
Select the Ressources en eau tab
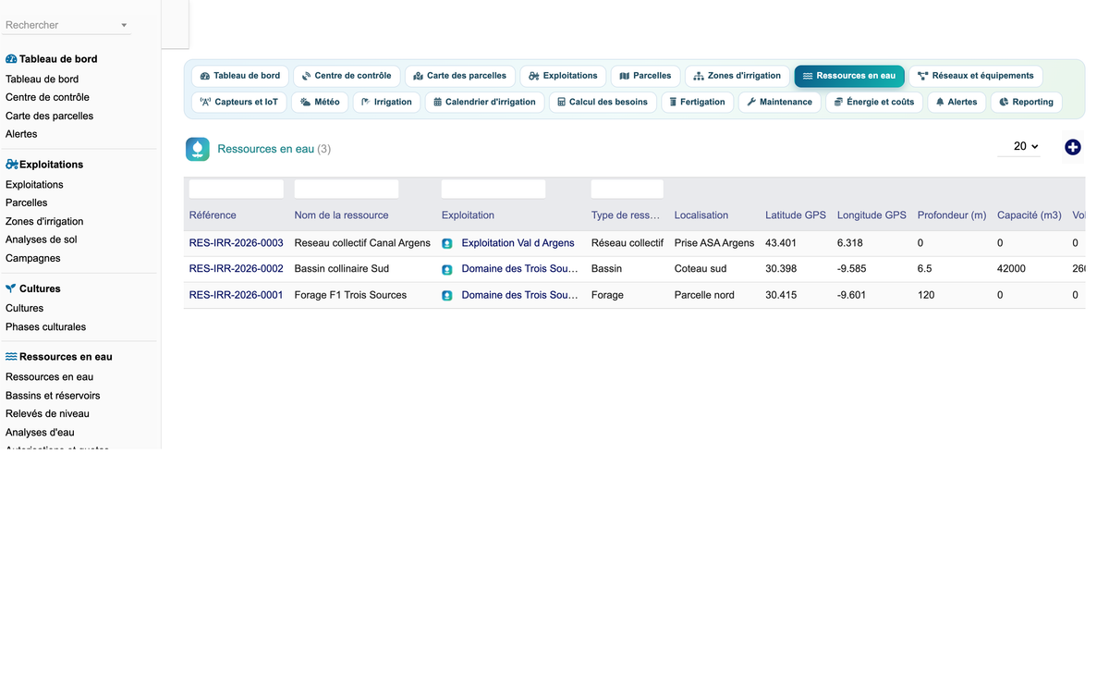849,76
